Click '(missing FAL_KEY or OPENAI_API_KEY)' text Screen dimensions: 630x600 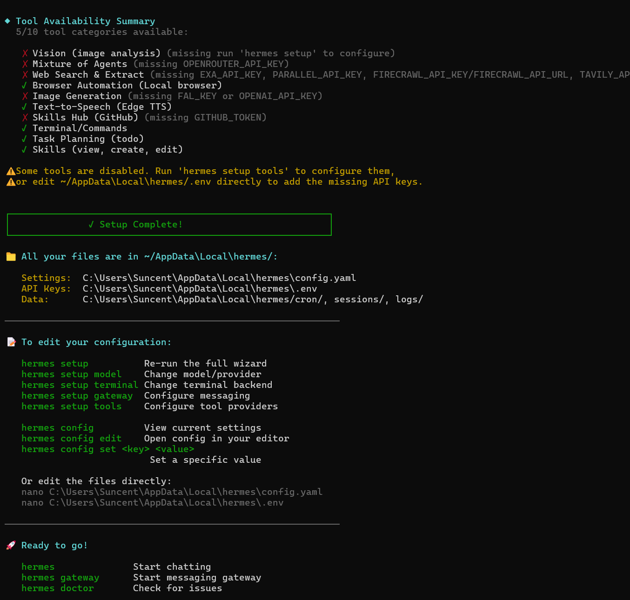click(225, 96)
